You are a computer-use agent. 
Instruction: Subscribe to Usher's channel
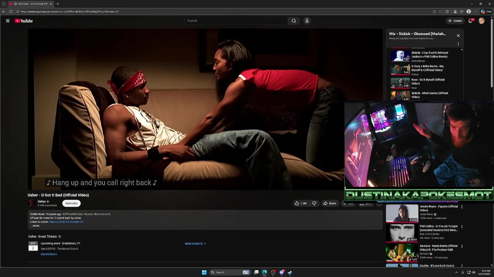coord(71,203)
